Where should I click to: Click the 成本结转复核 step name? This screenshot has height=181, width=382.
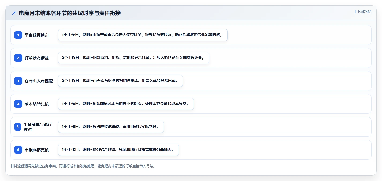pyautogui.click(x=37, y=104)
